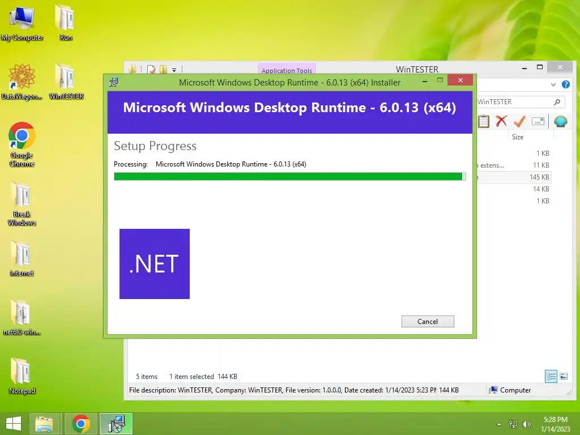
Task: Click the folder icon in the WinTESTER title bar
Action: 133,69
